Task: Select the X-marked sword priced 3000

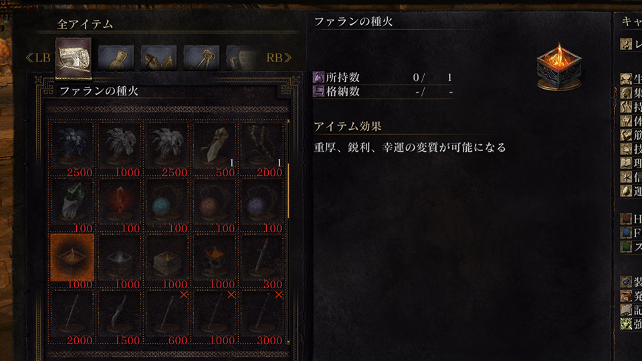Action: [x=262, y=314]
